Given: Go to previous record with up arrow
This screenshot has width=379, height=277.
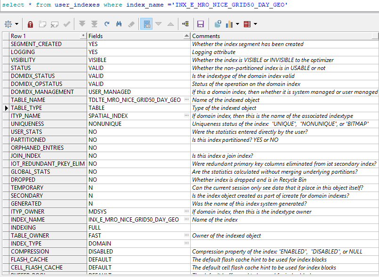Looking at the screenshot, I should click(170, 24).
